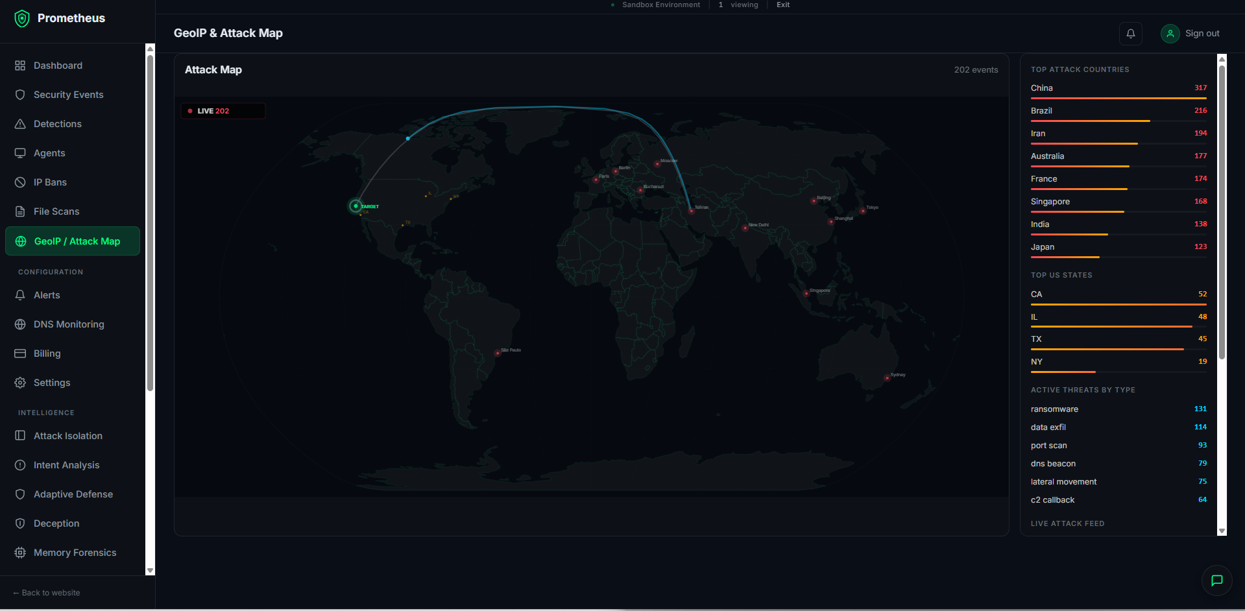This screenshot has height=611, width=1245.
Task: Open DNS Monitoring page
Action: point(73,324)
